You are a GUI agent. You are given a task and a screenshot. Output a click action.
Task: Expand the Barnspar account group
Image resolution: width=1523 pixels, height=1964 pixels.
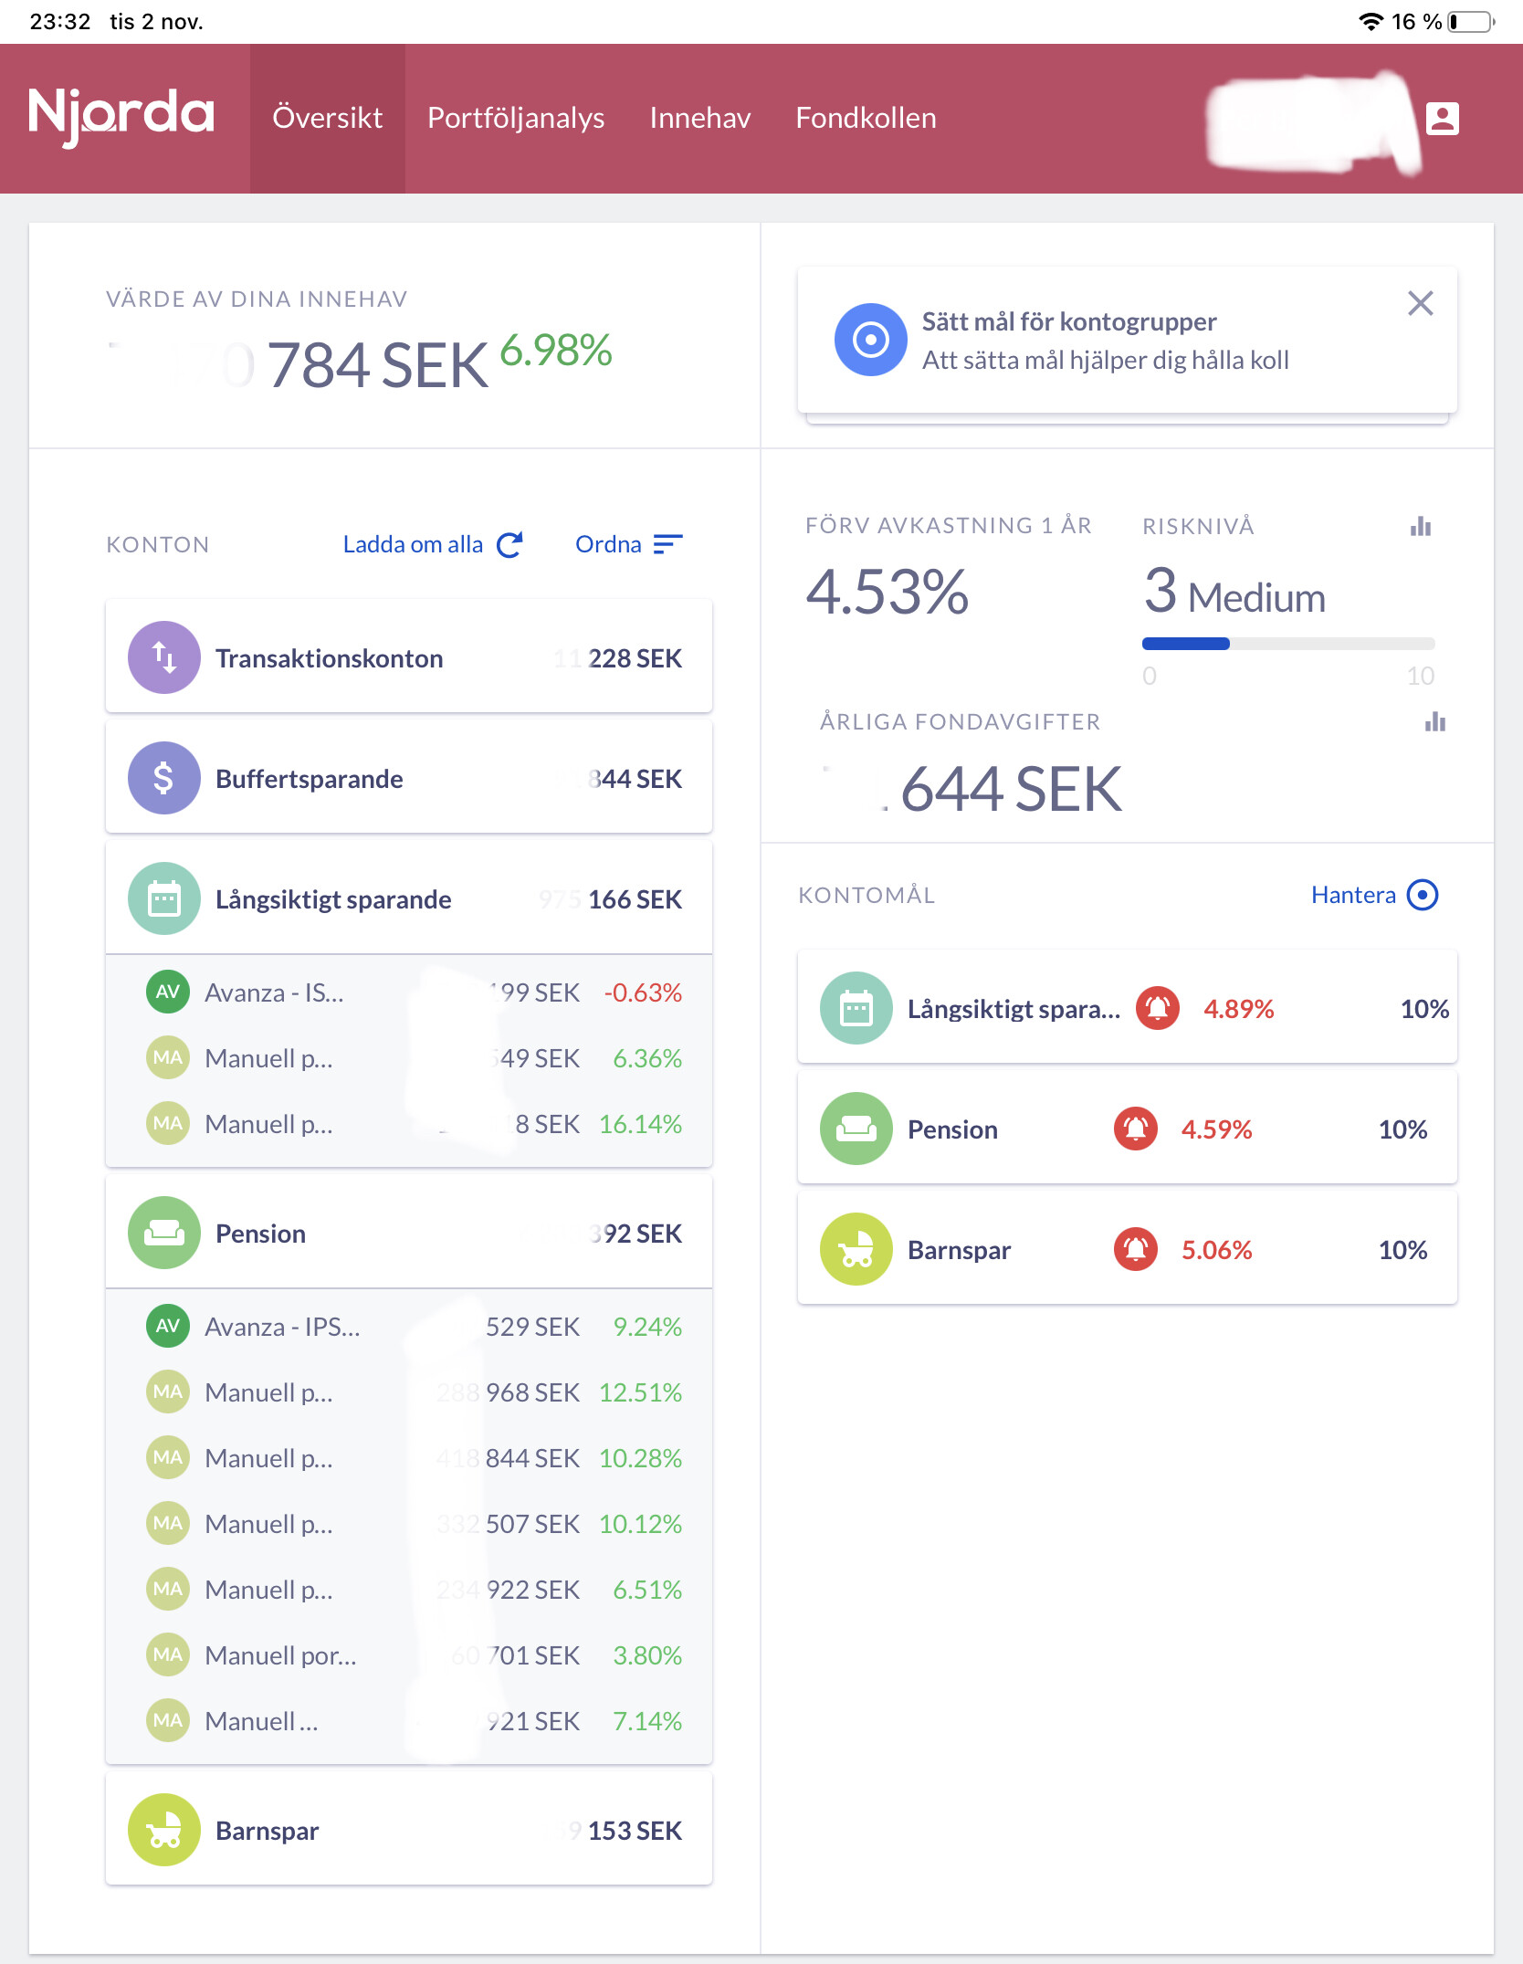[x=408, y=1831]
